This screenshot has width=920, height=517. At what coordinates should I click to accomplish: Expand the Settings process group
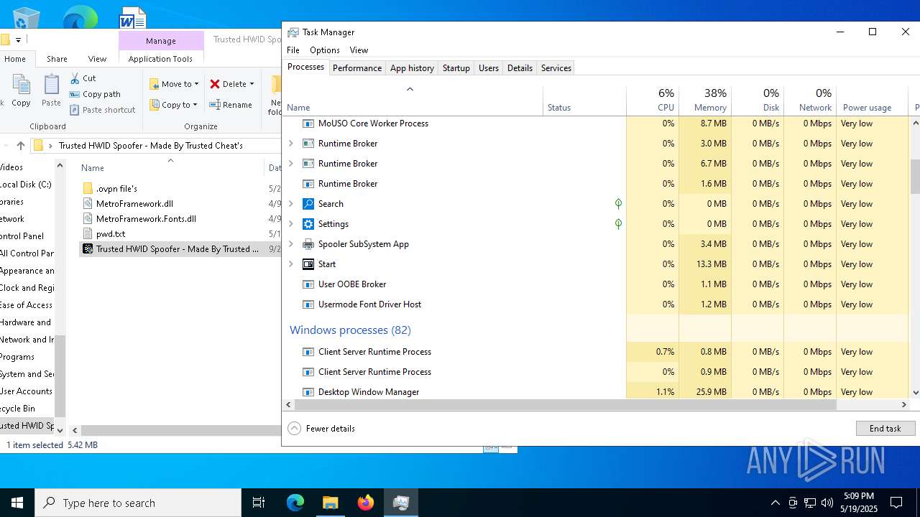pyautogui.click(x=291, y=224)
